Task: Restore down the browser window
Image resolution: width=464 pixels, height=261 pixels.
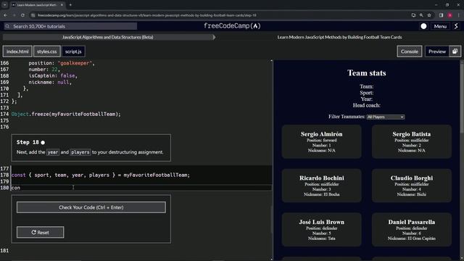Action: [x=447, y=5]
